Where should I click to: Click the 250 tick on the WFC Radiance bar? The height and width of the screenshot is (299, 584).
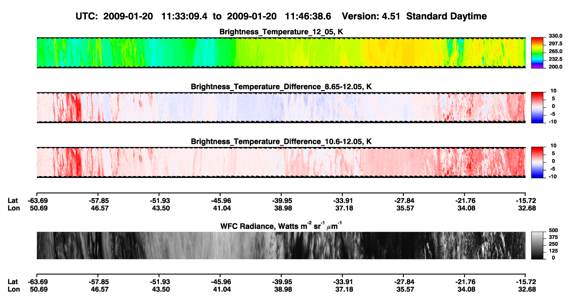point(554,244)
